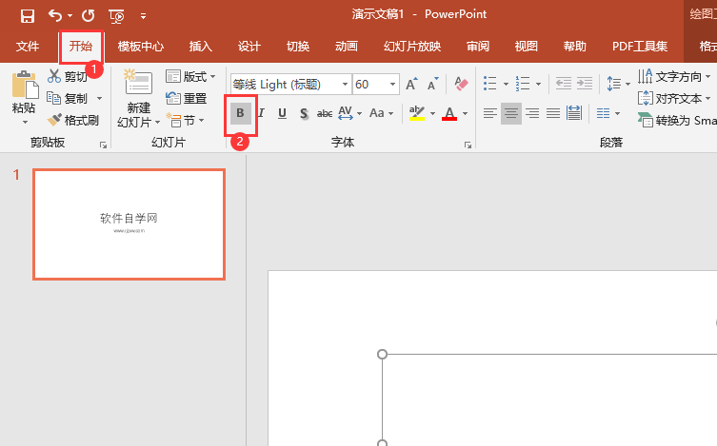Image resolution: width=717 pixels, height=446 pixels.
Task: Toggle text shadow S
Action: 304,113
